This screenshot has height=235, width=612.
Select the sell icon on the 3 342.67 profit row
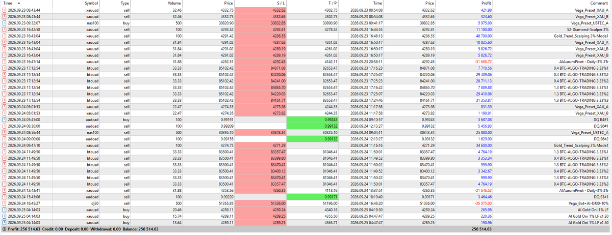pyautogui.click(x=5, y=171)
